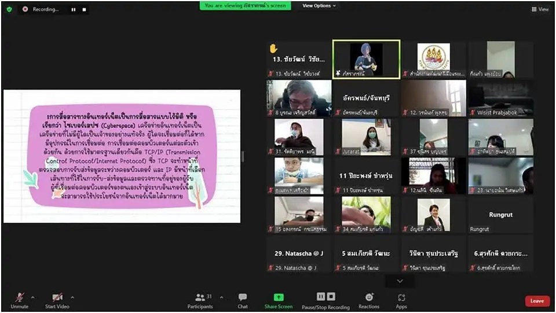556x313 pixels.
Task: Open the Chat panel
Action: coord(243,300)
